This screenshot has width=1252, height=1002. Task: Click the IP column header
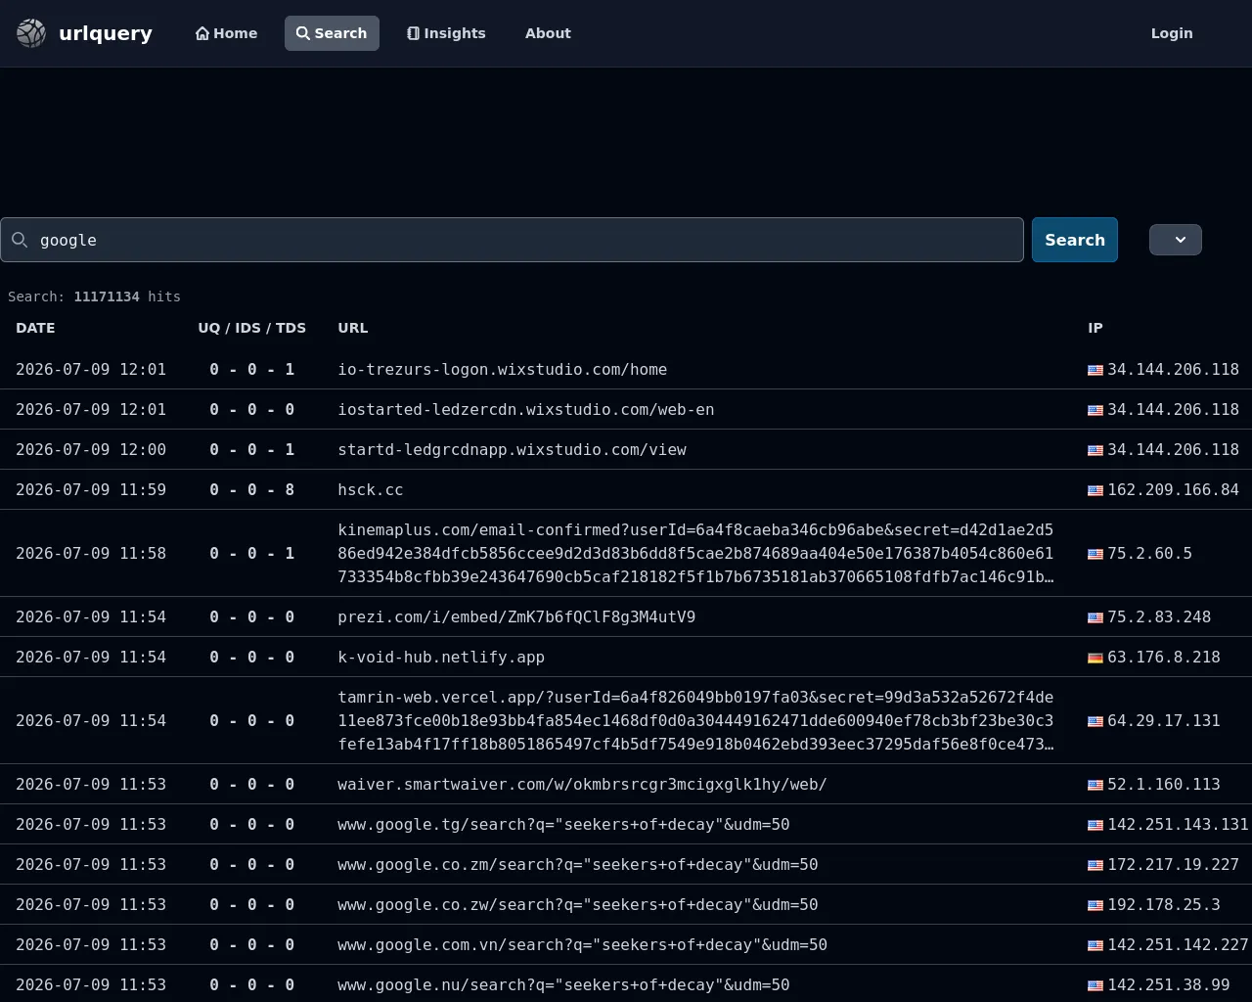click(x=1095, y=328)
